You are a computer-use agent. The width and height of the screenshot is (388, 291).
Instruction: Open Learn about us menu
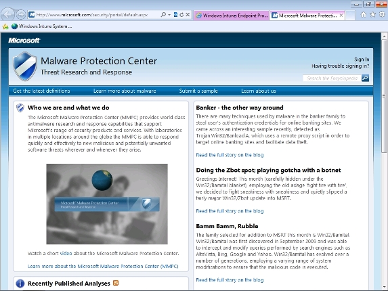click(x=259, y=91)
